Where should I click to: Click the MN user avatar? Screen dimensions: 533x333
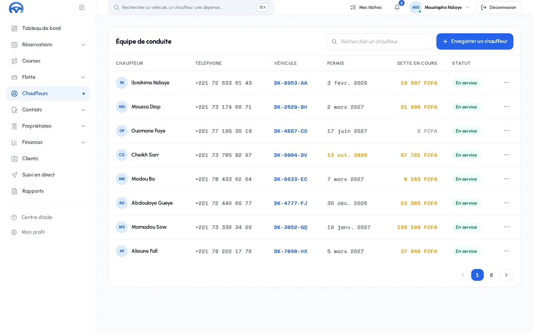tap(416, 7)
